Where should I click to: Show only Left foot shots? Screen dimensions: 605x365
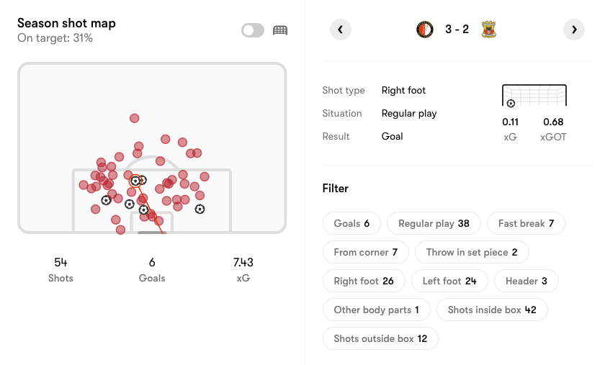pos(449,281)
